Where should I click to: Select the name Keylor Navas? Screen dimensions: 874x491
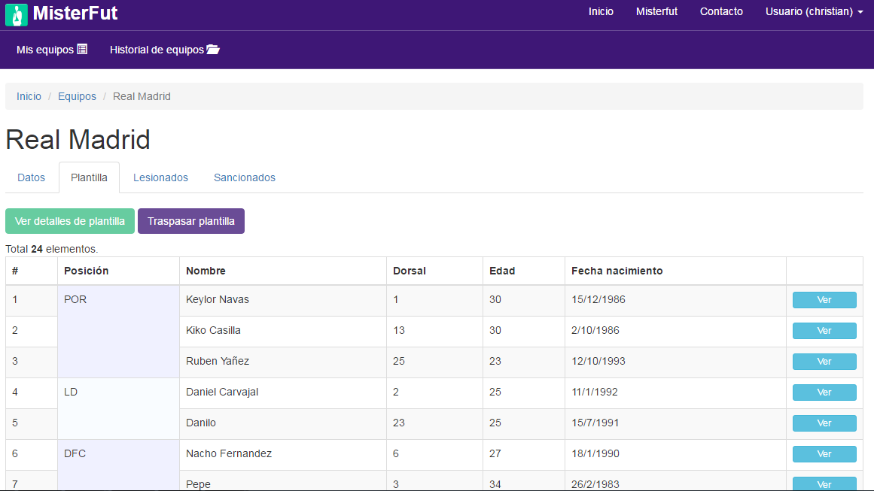pos(218,299)
